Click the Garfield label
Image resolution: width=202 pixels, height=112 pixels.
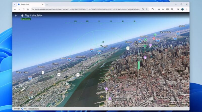coord(55,64)
